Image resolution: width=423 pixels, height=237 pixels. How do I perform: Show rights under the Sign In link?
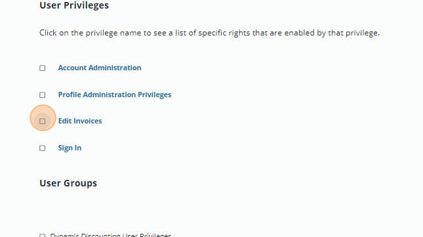(70, 148)
